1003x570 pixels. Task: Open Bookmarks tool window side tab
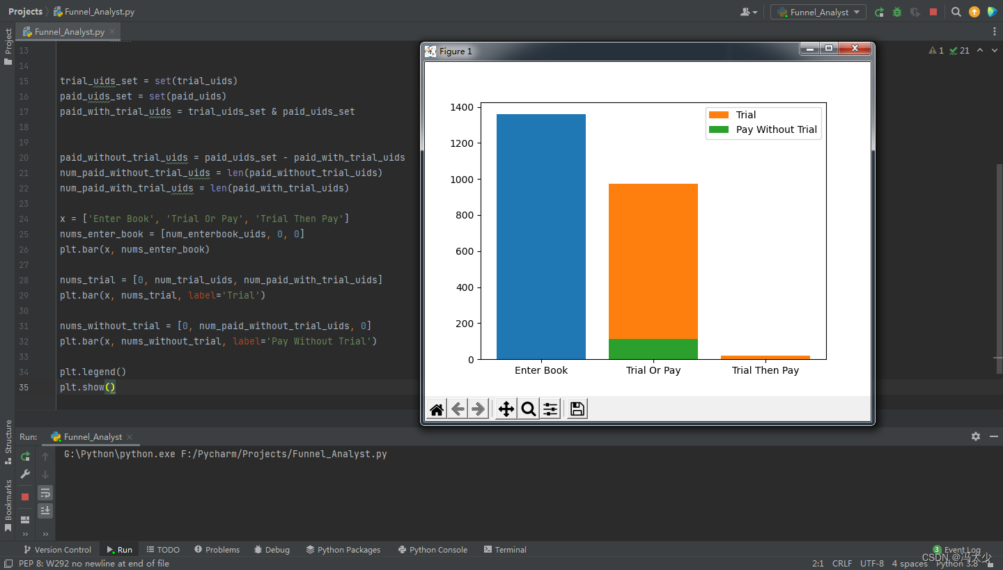(x=8, y=505)
